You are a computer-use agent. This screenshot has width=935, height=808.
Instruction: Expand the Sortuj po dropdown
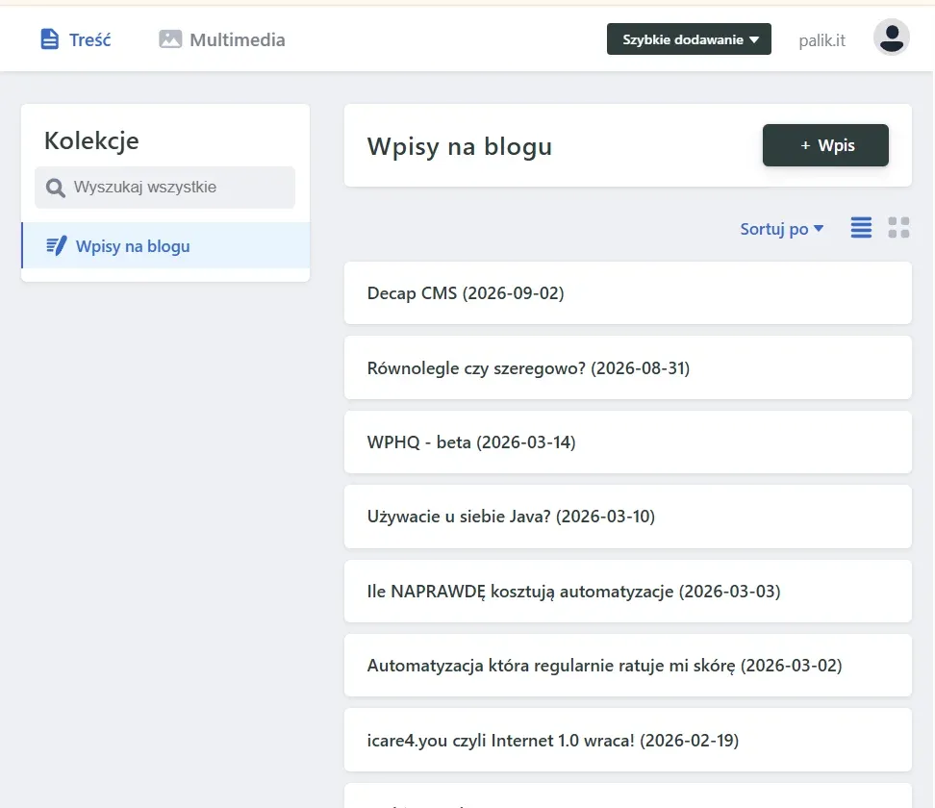782,229
